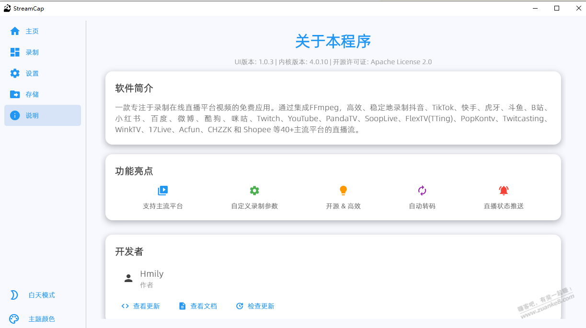Click the 软件简介 heading

(134, 88)
